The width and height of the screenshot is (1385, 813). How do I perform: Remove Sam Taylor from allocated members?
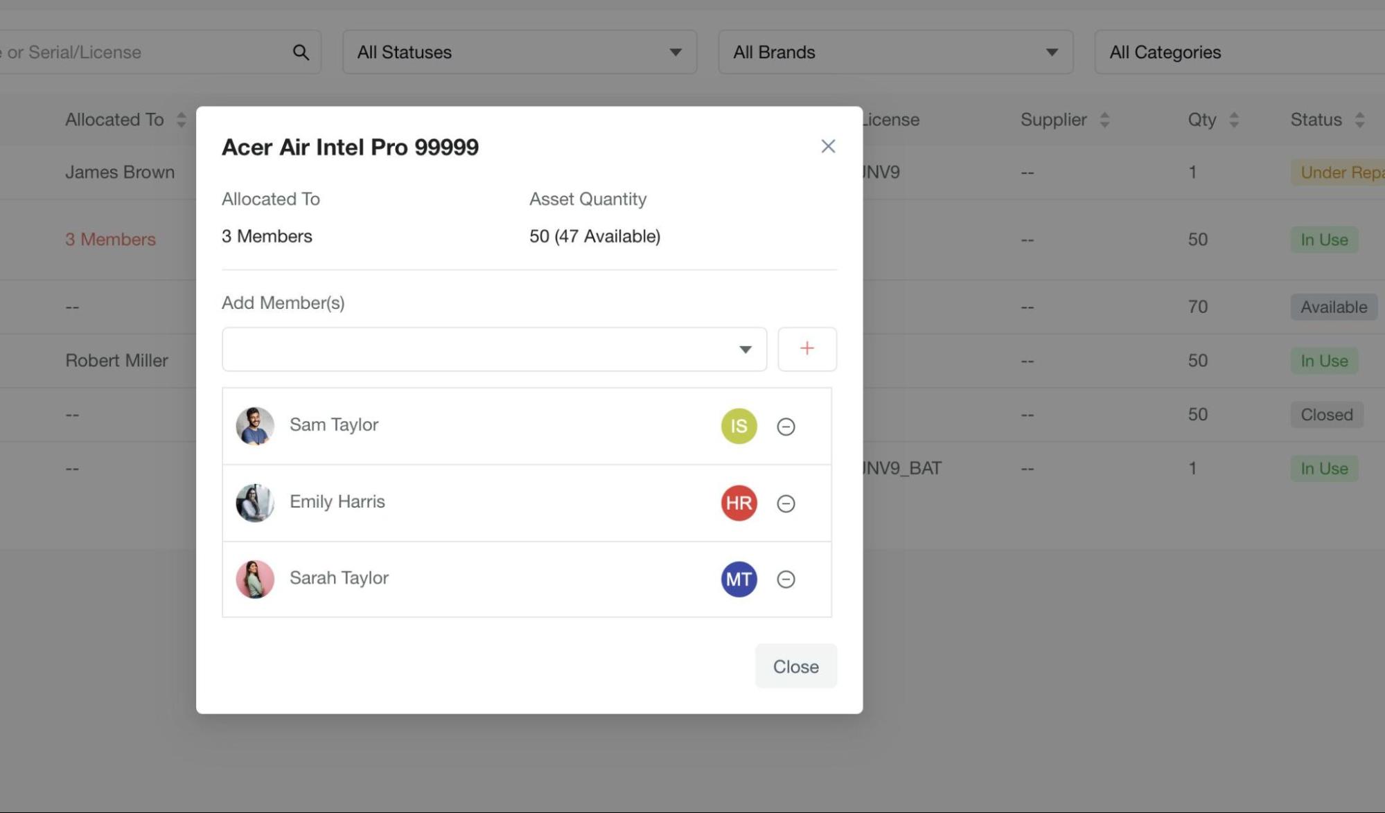coord(786,427)
